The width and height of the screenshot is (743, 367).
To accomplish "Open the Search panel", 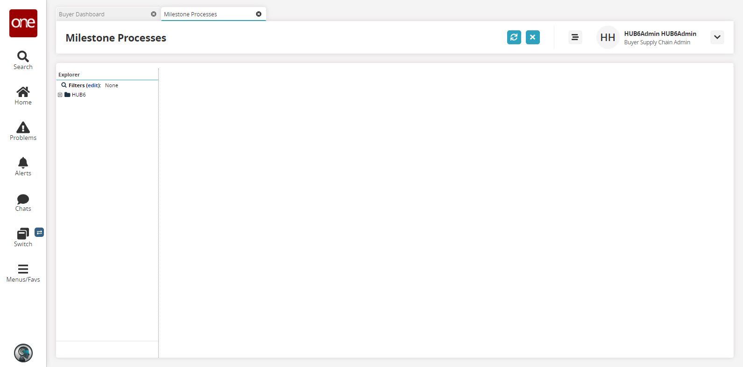I will pyautogui.click(x=23, y=60).
